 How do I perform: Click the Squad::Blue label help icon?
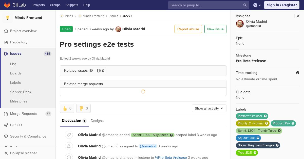[258, 138]
